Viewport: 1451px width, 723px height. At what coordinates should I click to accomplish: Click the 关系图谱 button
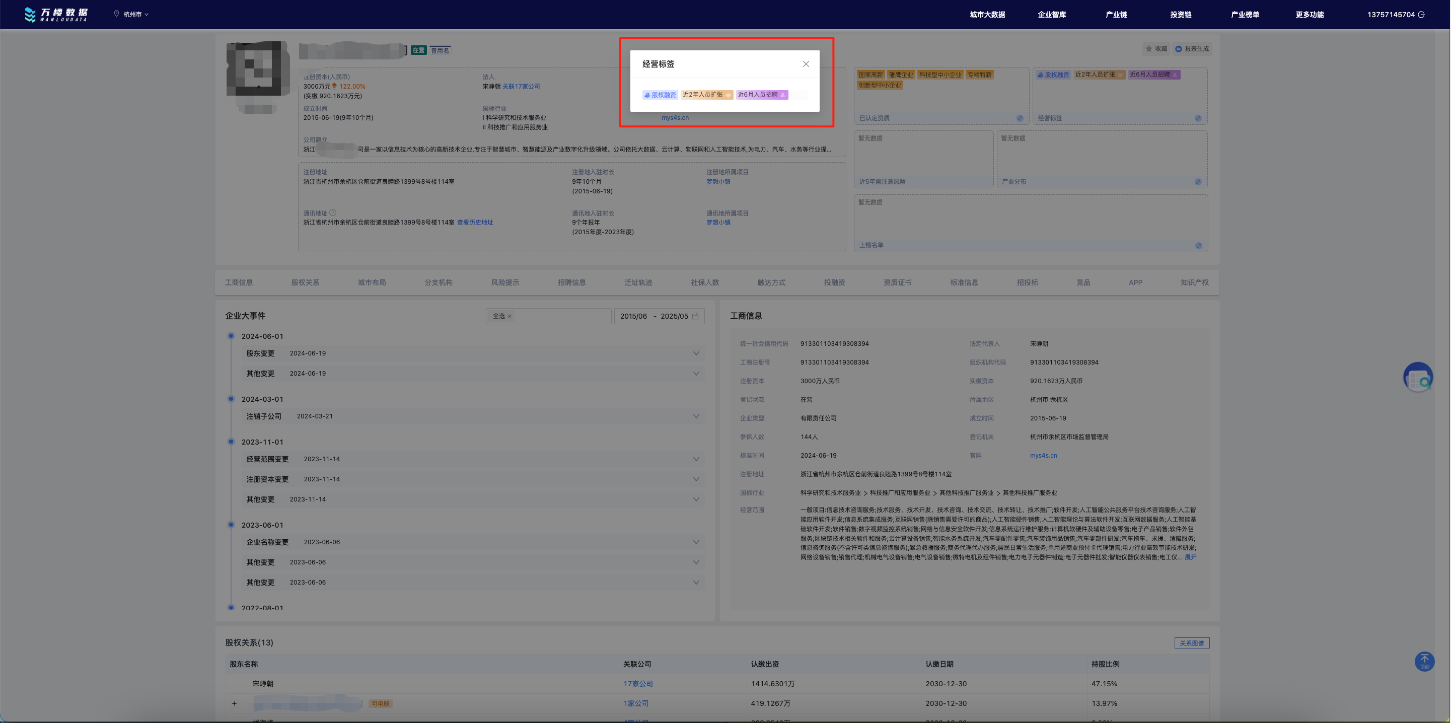1191,643
